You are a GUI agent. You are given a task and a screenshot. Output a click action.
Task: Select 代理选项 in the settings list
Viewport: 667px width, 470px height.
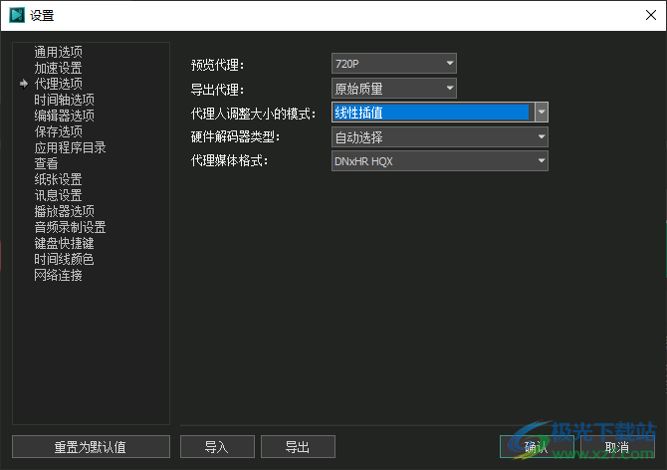[59, 84]
